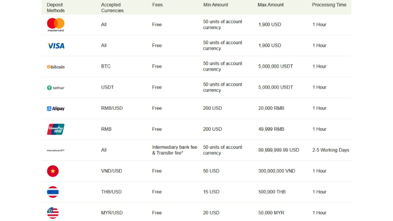Click the Bitcoin deposit logo
The width and height of the screenshot is (393, 221).
coord(56,67)
